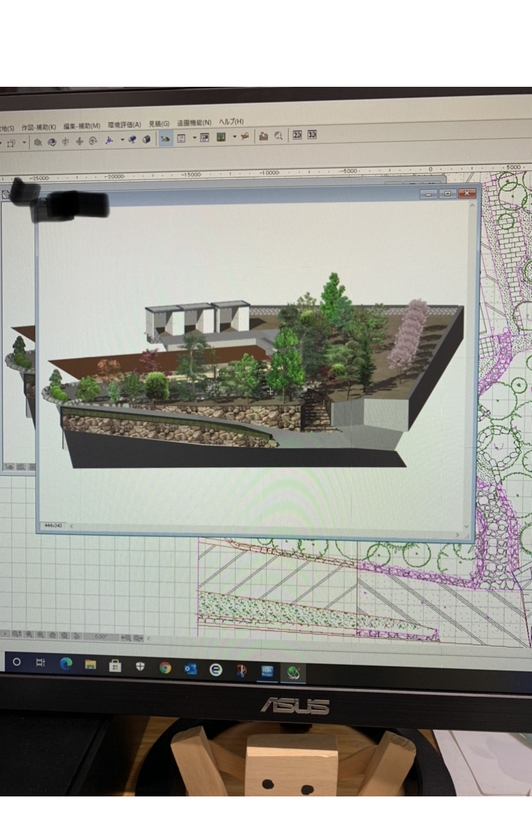Click the 3D view toolbar icon

pyautogui.click(x=312, y=135)
